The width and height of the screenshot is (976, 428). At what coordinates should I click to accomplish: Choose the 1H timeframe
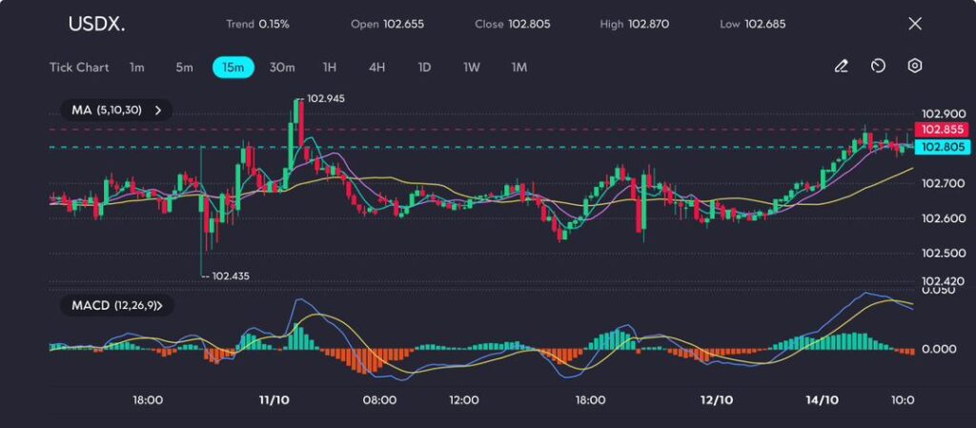point(330,68)
